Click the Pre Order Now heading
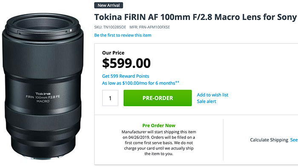The width and height of the screenshot is (298, 167). pyautogui.click(x=159, y=125)
